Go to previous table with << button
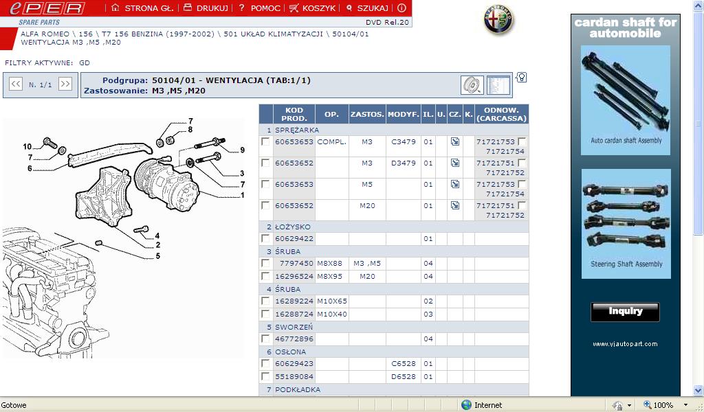Viewport: 704px width, 412px height. (x=16, y=84)
